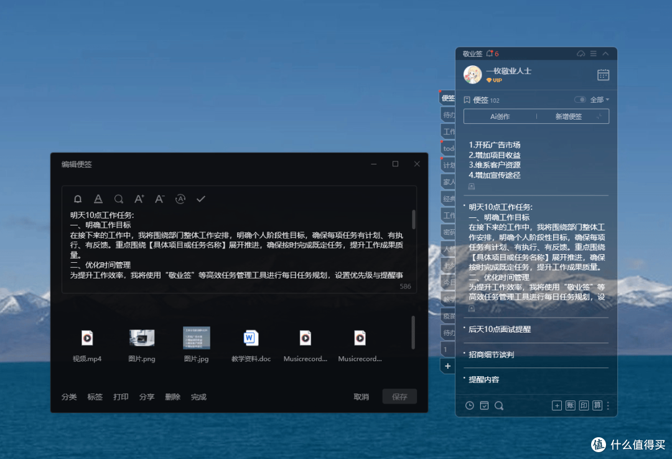Viewport: 672px width, 459px height.
Task: Click the user avatar picture
Action: [x=473, y=75]
